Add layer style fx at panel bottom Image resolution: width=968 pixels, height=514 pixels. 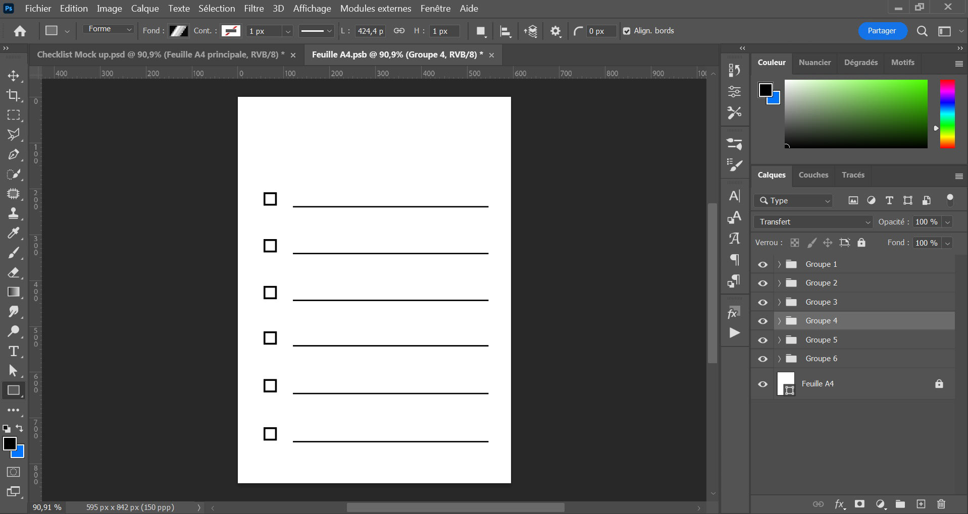(840, 504)
